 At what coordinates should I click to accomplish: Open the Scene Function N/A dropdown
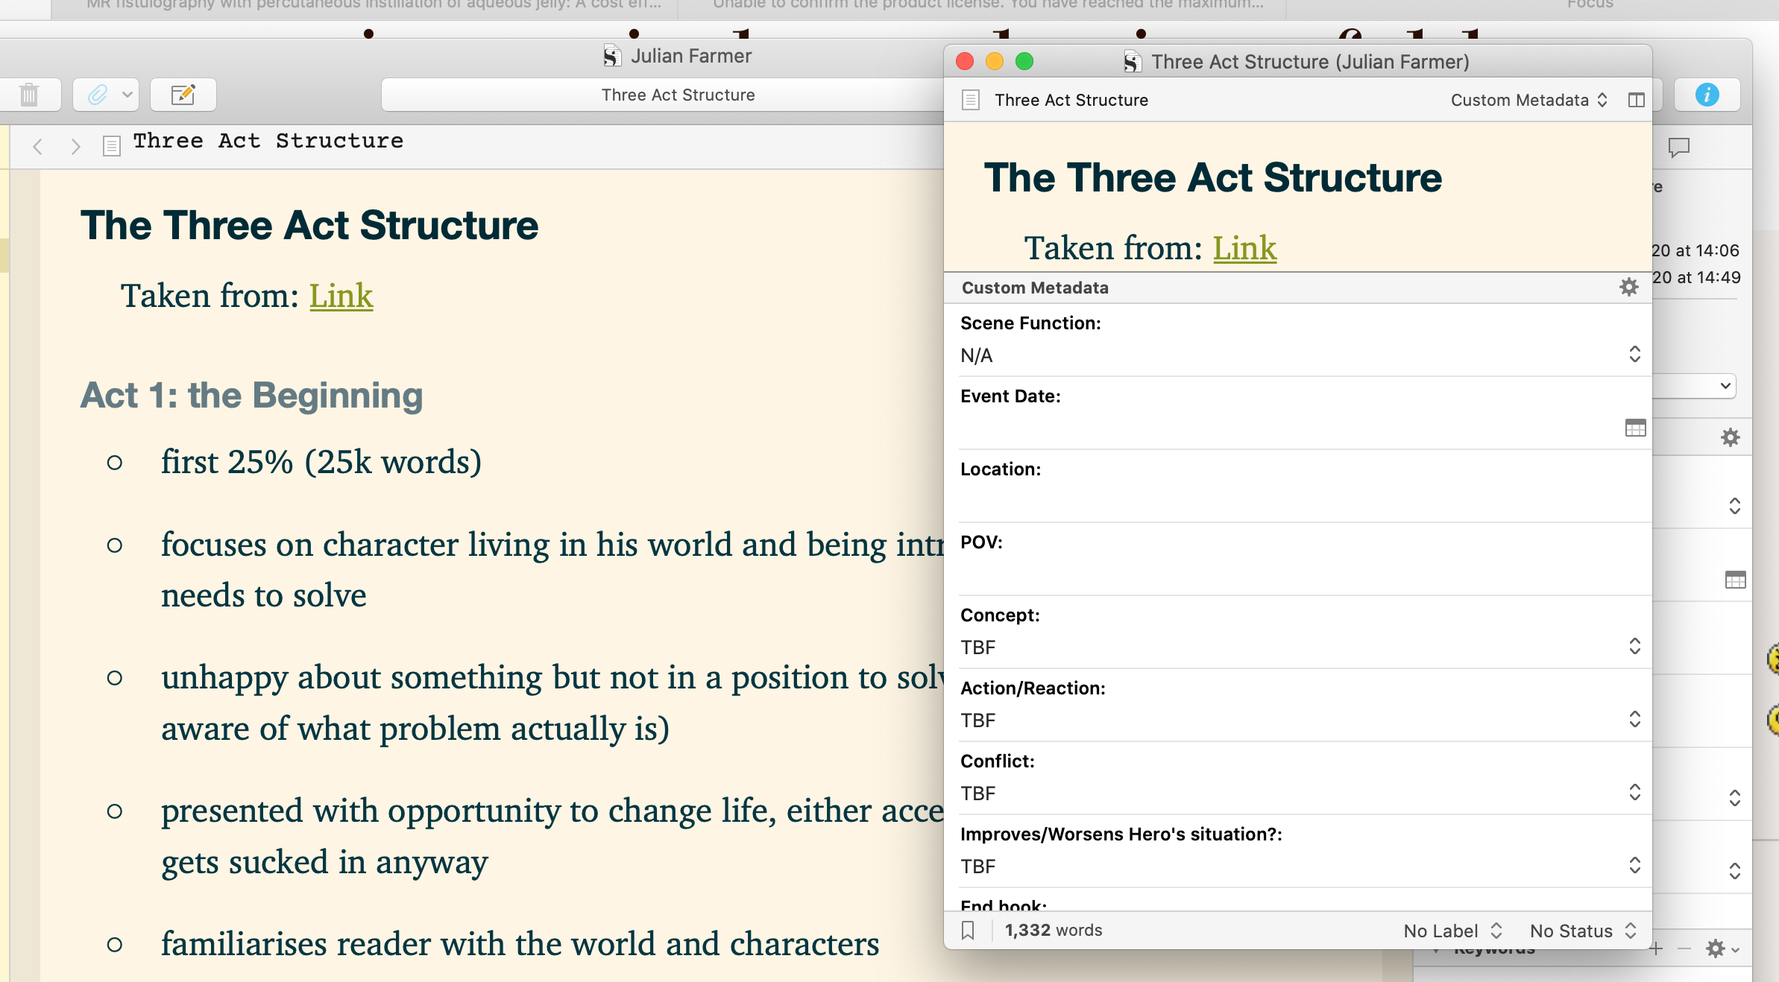1301,355
